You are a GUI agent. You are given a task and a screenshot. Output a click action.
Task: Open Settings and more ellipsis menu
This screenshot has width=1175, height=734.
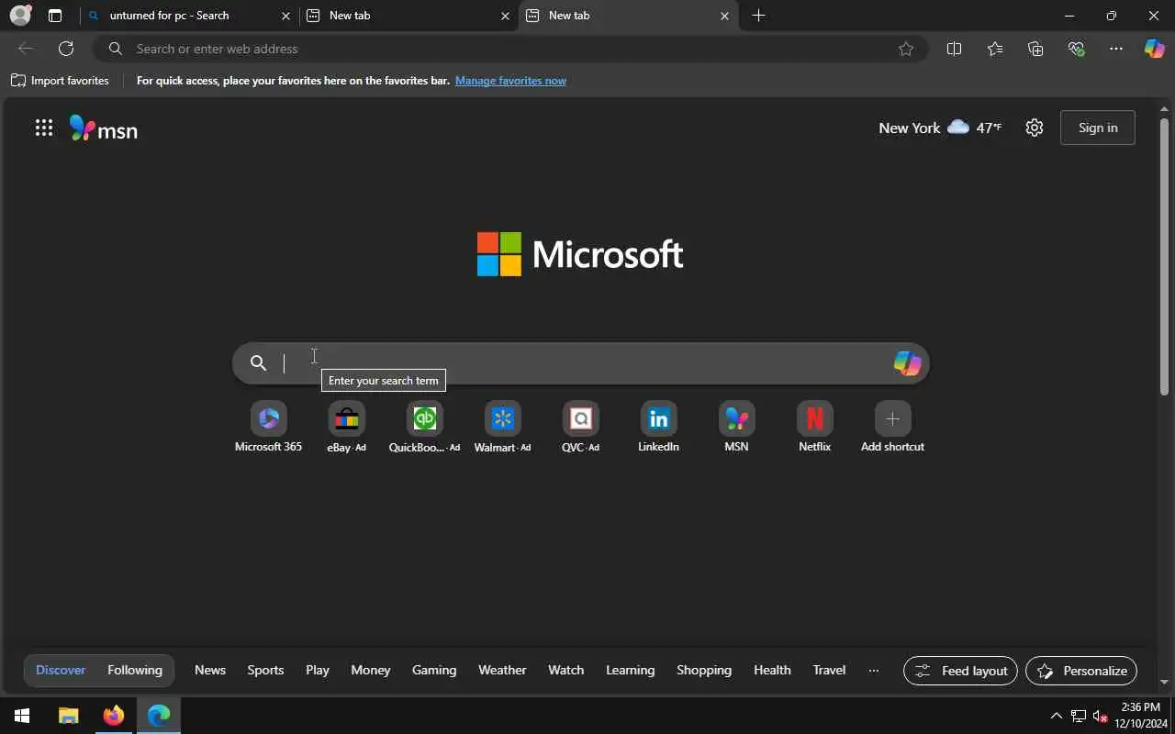coord(1116,49)
